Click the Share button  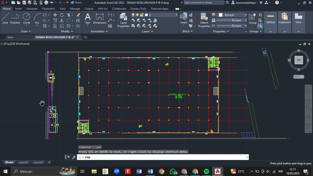click(x=76, y=3)
